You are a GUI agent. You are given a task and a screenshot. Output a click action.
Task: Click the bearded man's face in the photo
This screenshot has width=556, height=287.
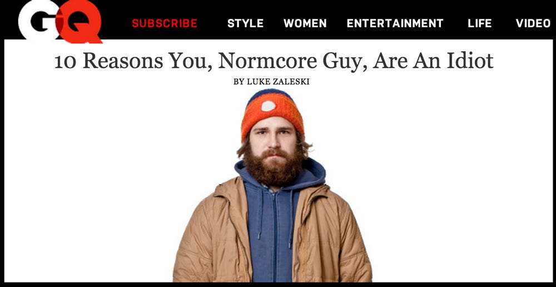point(272,137)
